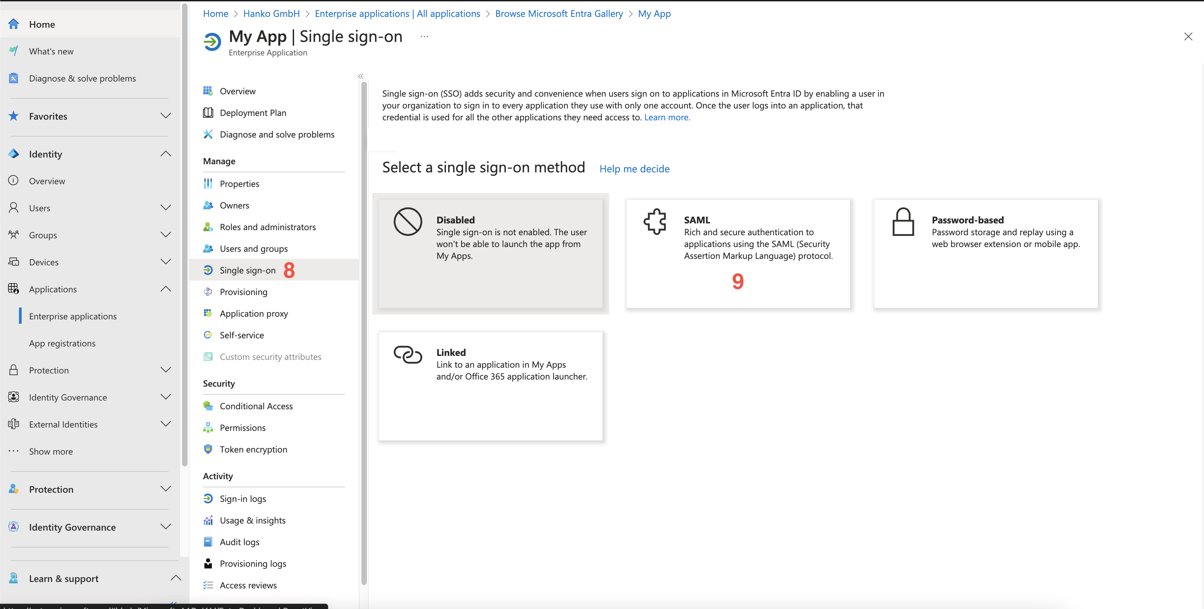Click the Usage & insights chart icon
The height and width of the screenshot is (609, 1204).
tap(208, 520)
